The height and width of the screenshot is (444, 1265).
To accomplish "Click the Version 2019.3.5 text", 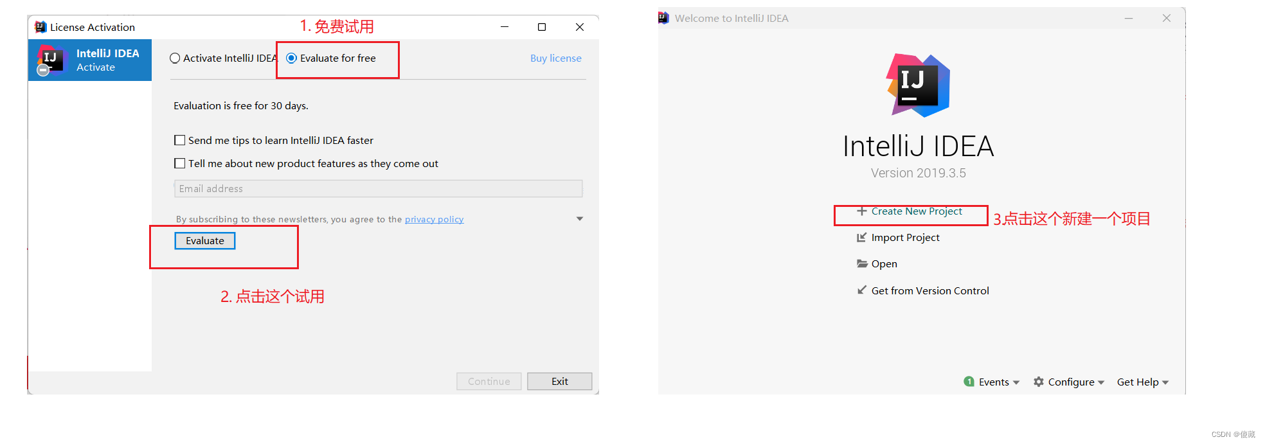I will pos(918,173).
